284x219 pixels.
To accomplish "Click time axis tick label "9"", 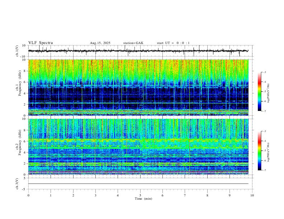I will [x=229, y=195].
